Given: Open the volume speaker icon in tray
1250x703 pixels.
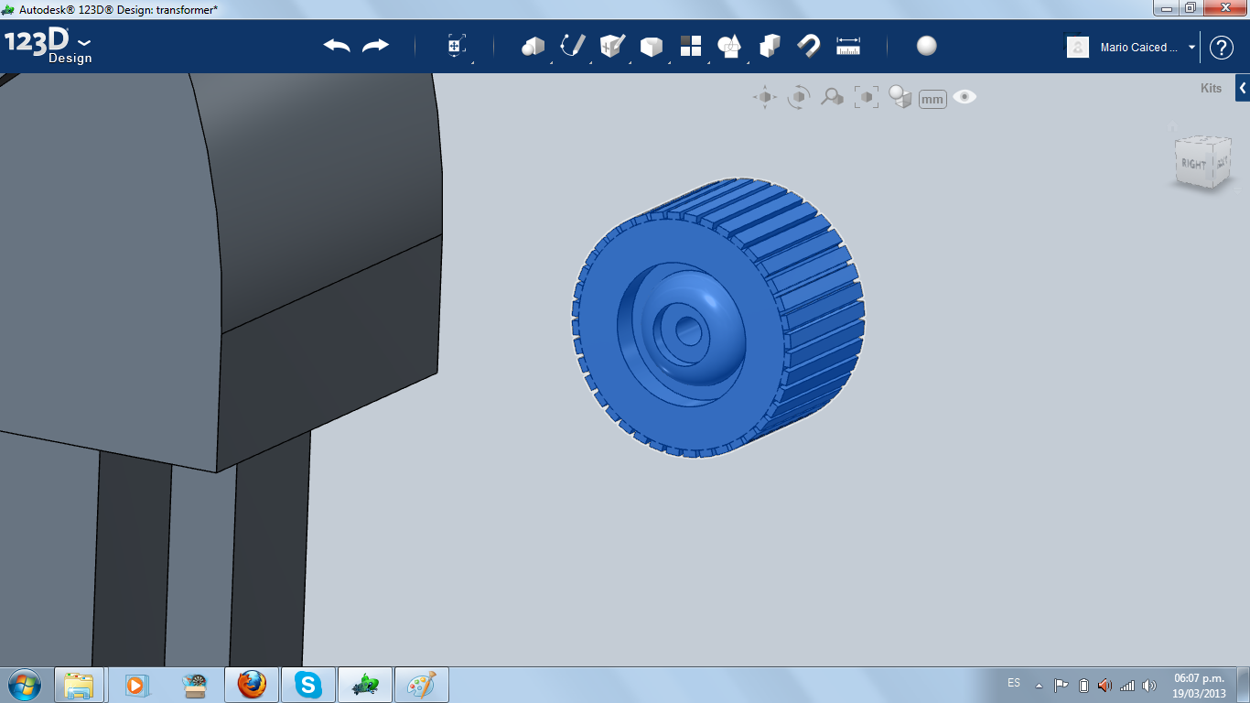Looking at the screenshot, I should (1150, 685).
